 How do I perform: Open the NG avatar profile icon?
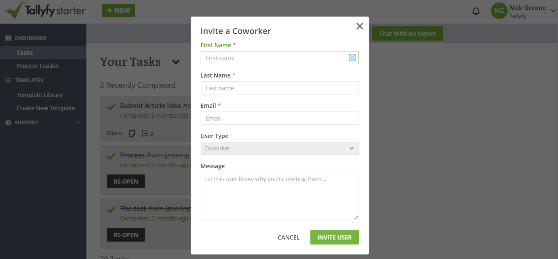tap(499, 11)
